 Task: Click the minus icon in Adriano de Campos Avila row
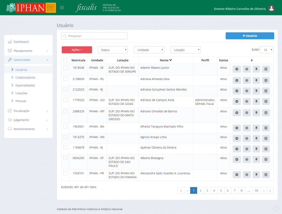coord(237,102)
